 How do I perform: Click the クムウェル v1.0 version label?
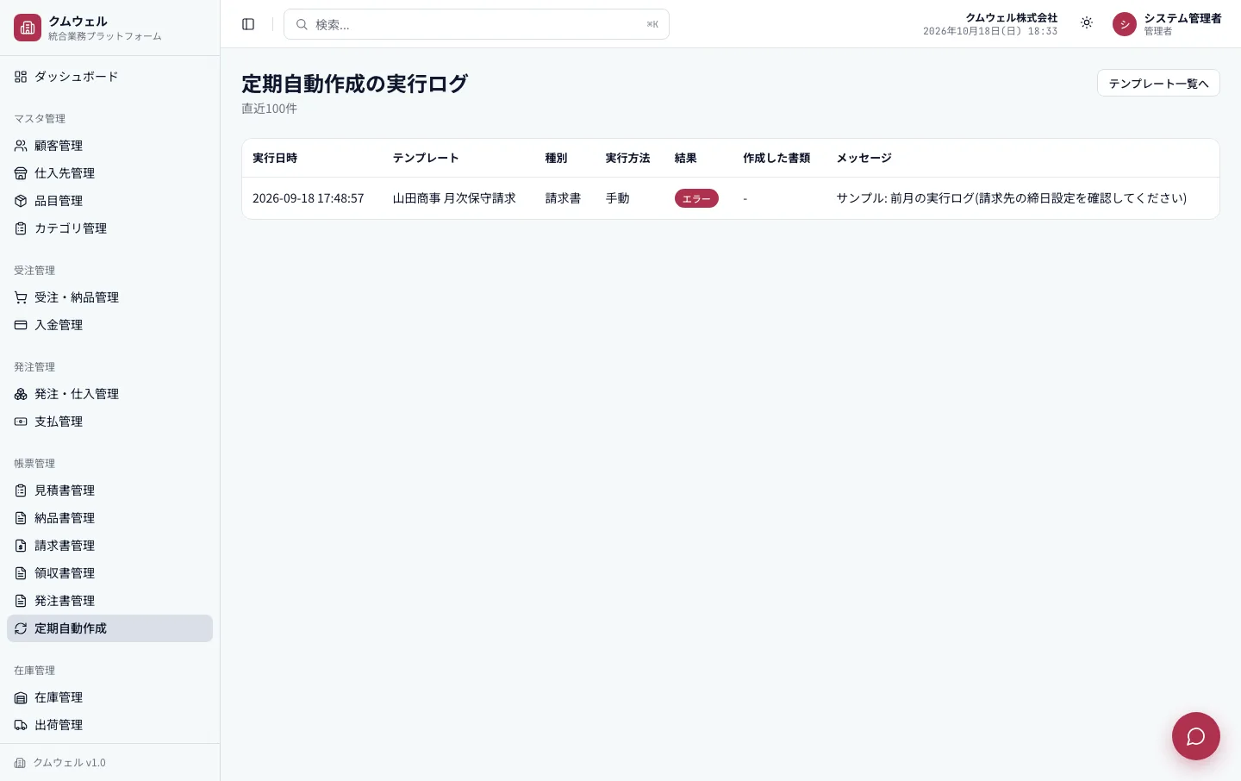[x=69, y=763]
